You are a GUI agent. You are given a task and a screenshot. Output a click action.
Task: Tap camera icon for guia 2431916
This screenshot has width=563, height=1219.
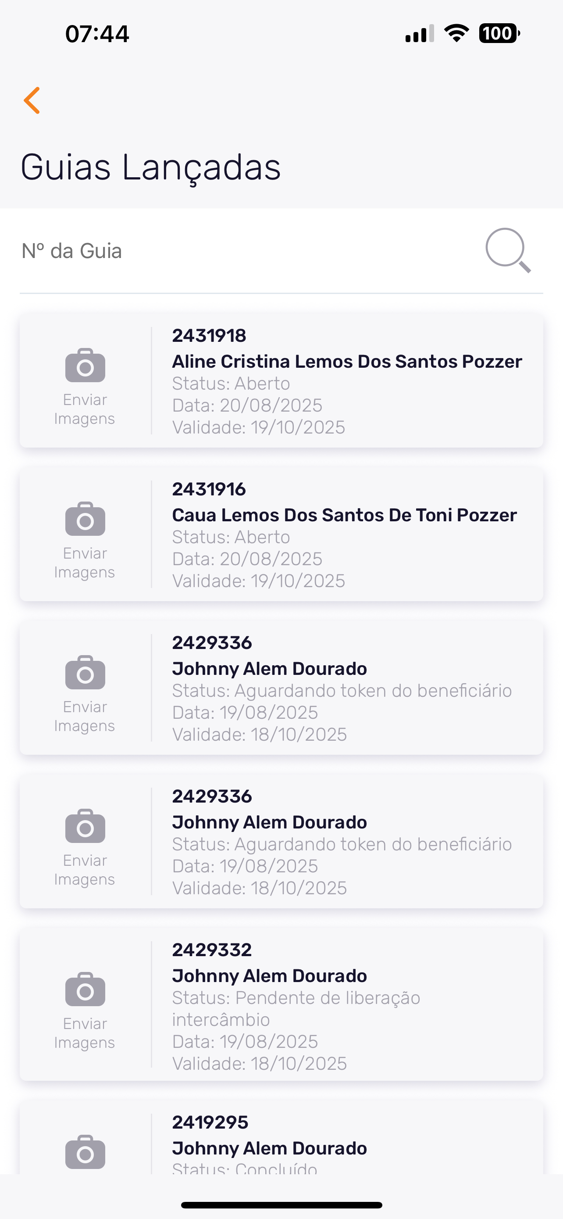[x=85, y=519]
